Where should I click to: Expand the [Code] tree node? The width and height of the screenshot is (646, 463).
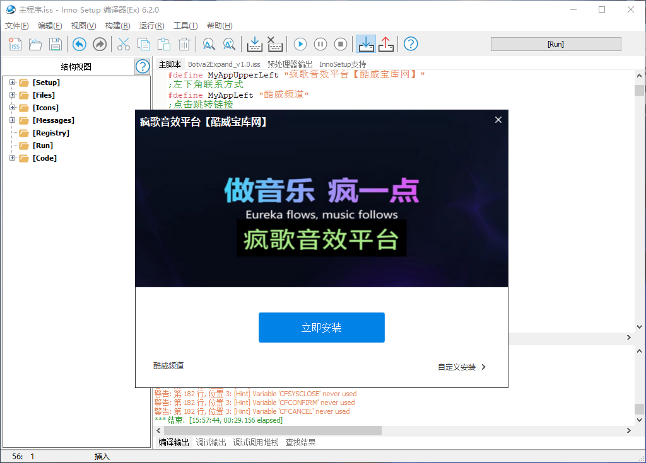[13, 158]
